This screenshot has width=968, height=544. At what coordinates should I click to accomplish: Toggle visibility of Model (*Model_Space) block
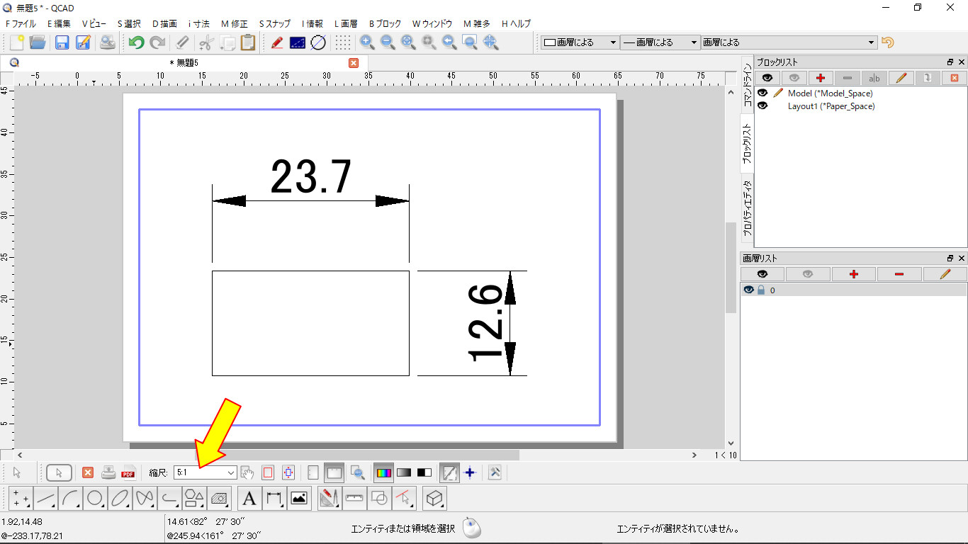[762, 93]
